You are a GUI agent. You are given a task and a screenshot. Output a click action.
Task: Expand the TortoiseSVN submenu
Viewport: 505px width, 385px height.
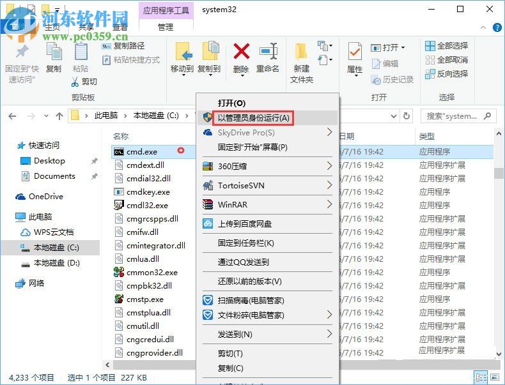(x=329, y=185)
